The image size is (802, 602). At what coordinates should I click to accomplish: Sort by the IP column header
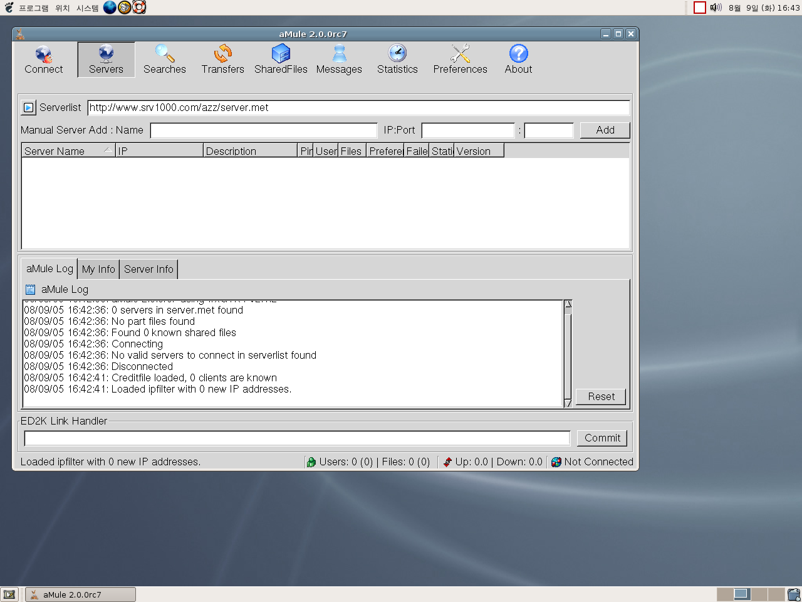(x=159, y=151)
